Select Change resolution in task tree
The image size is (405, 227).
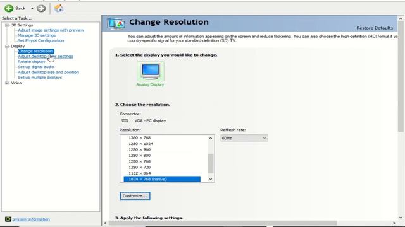coord(36,51)
